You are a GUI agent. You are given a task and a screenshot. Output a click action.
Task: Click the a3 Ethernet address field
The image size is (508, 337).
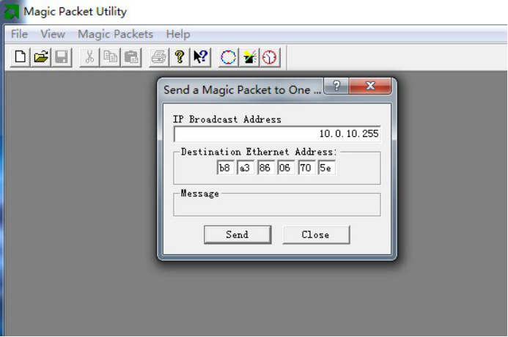point(246,168)
